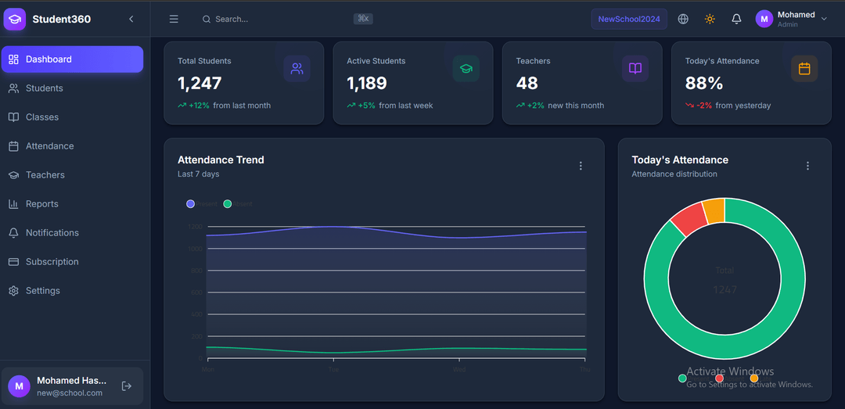Click the Total Students people icon
Image resolution: width=845 pixels, height=409 pixels.
pyautogui.click(x=297, y=69)
